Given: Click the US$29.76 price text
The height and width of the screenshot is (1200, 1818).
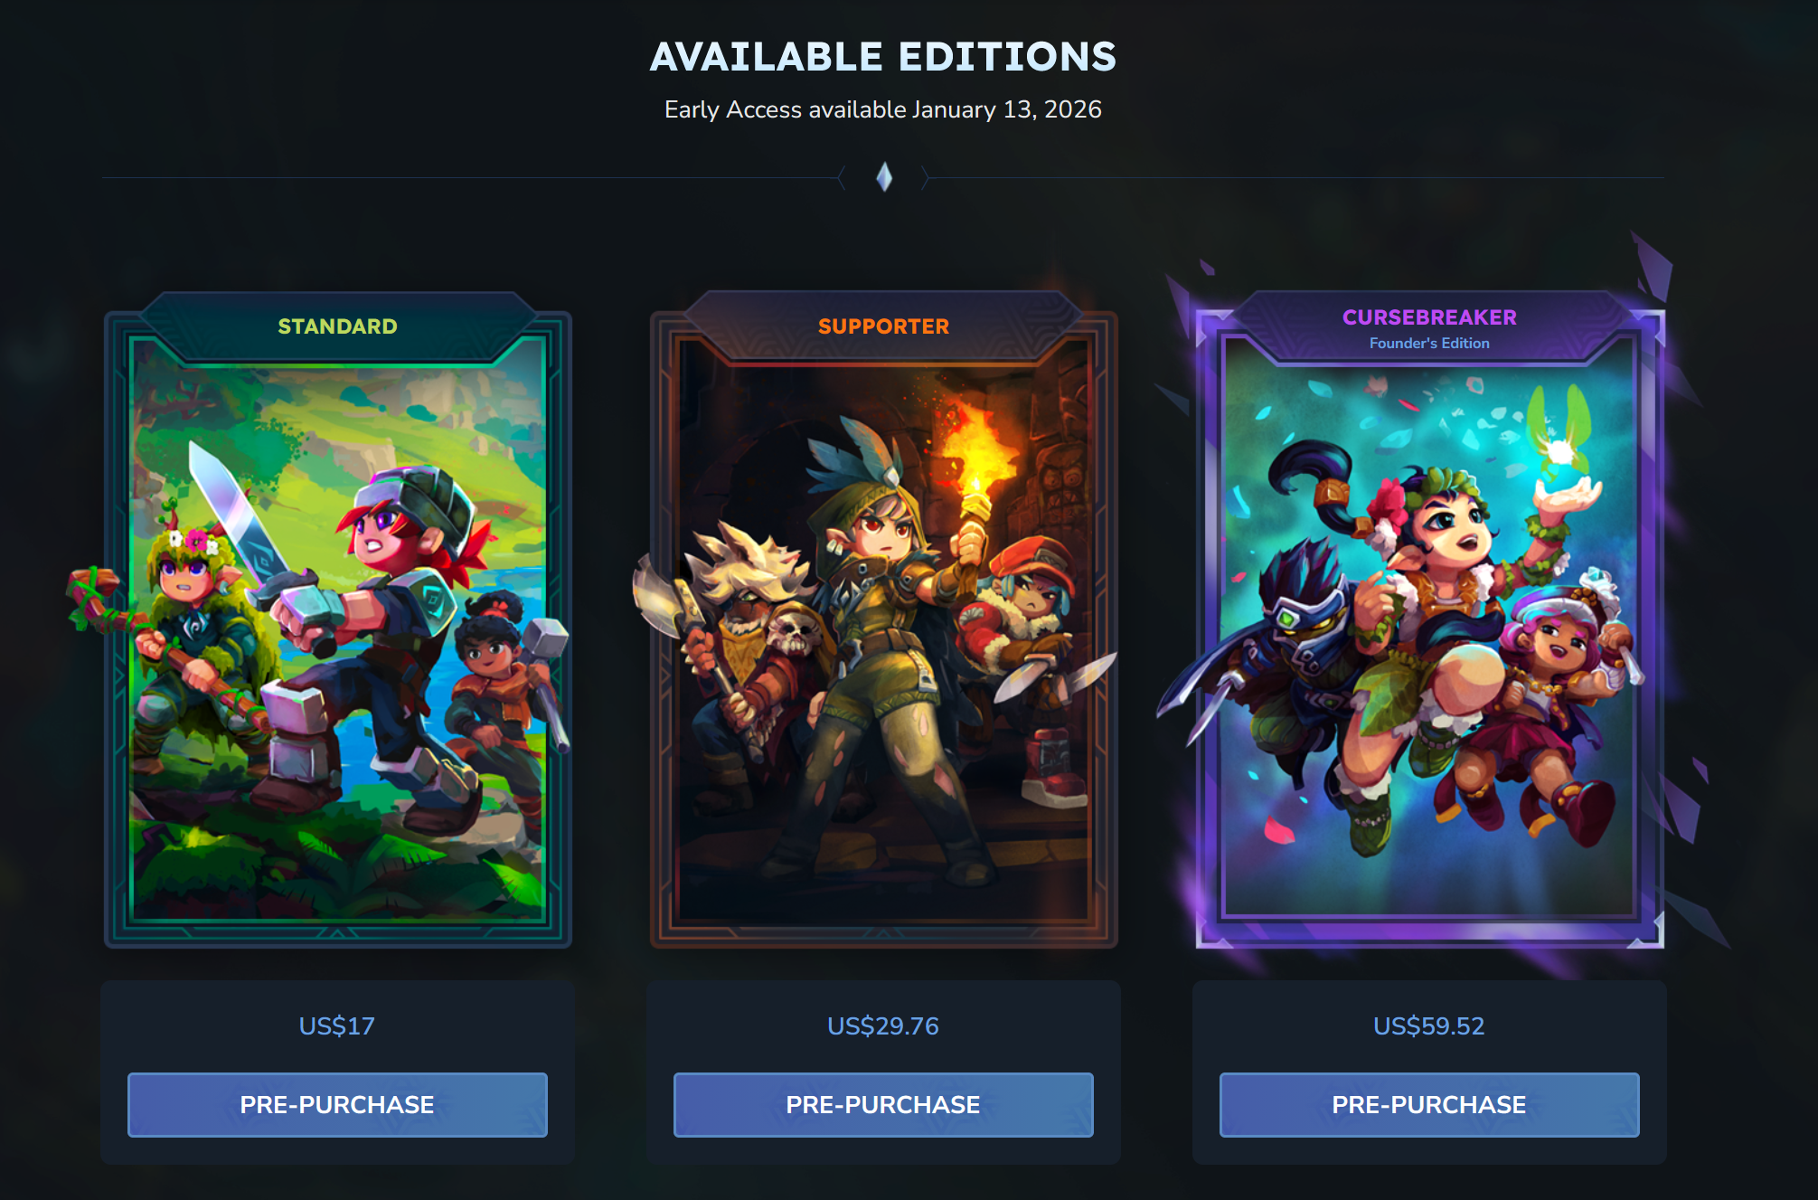Looking at the screenshot, I should (883, 1025).
